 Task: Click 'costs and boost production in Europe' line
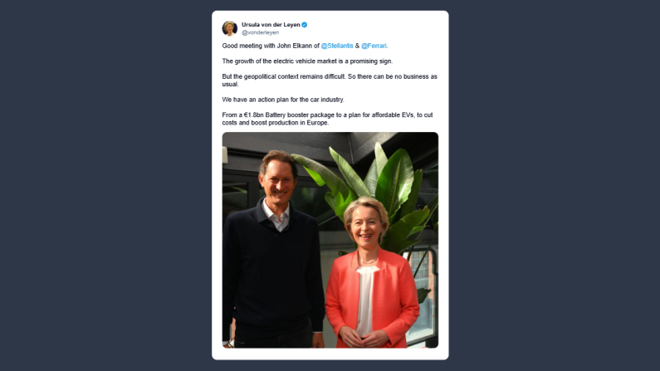pyautogui.click(x=276, y=123)
